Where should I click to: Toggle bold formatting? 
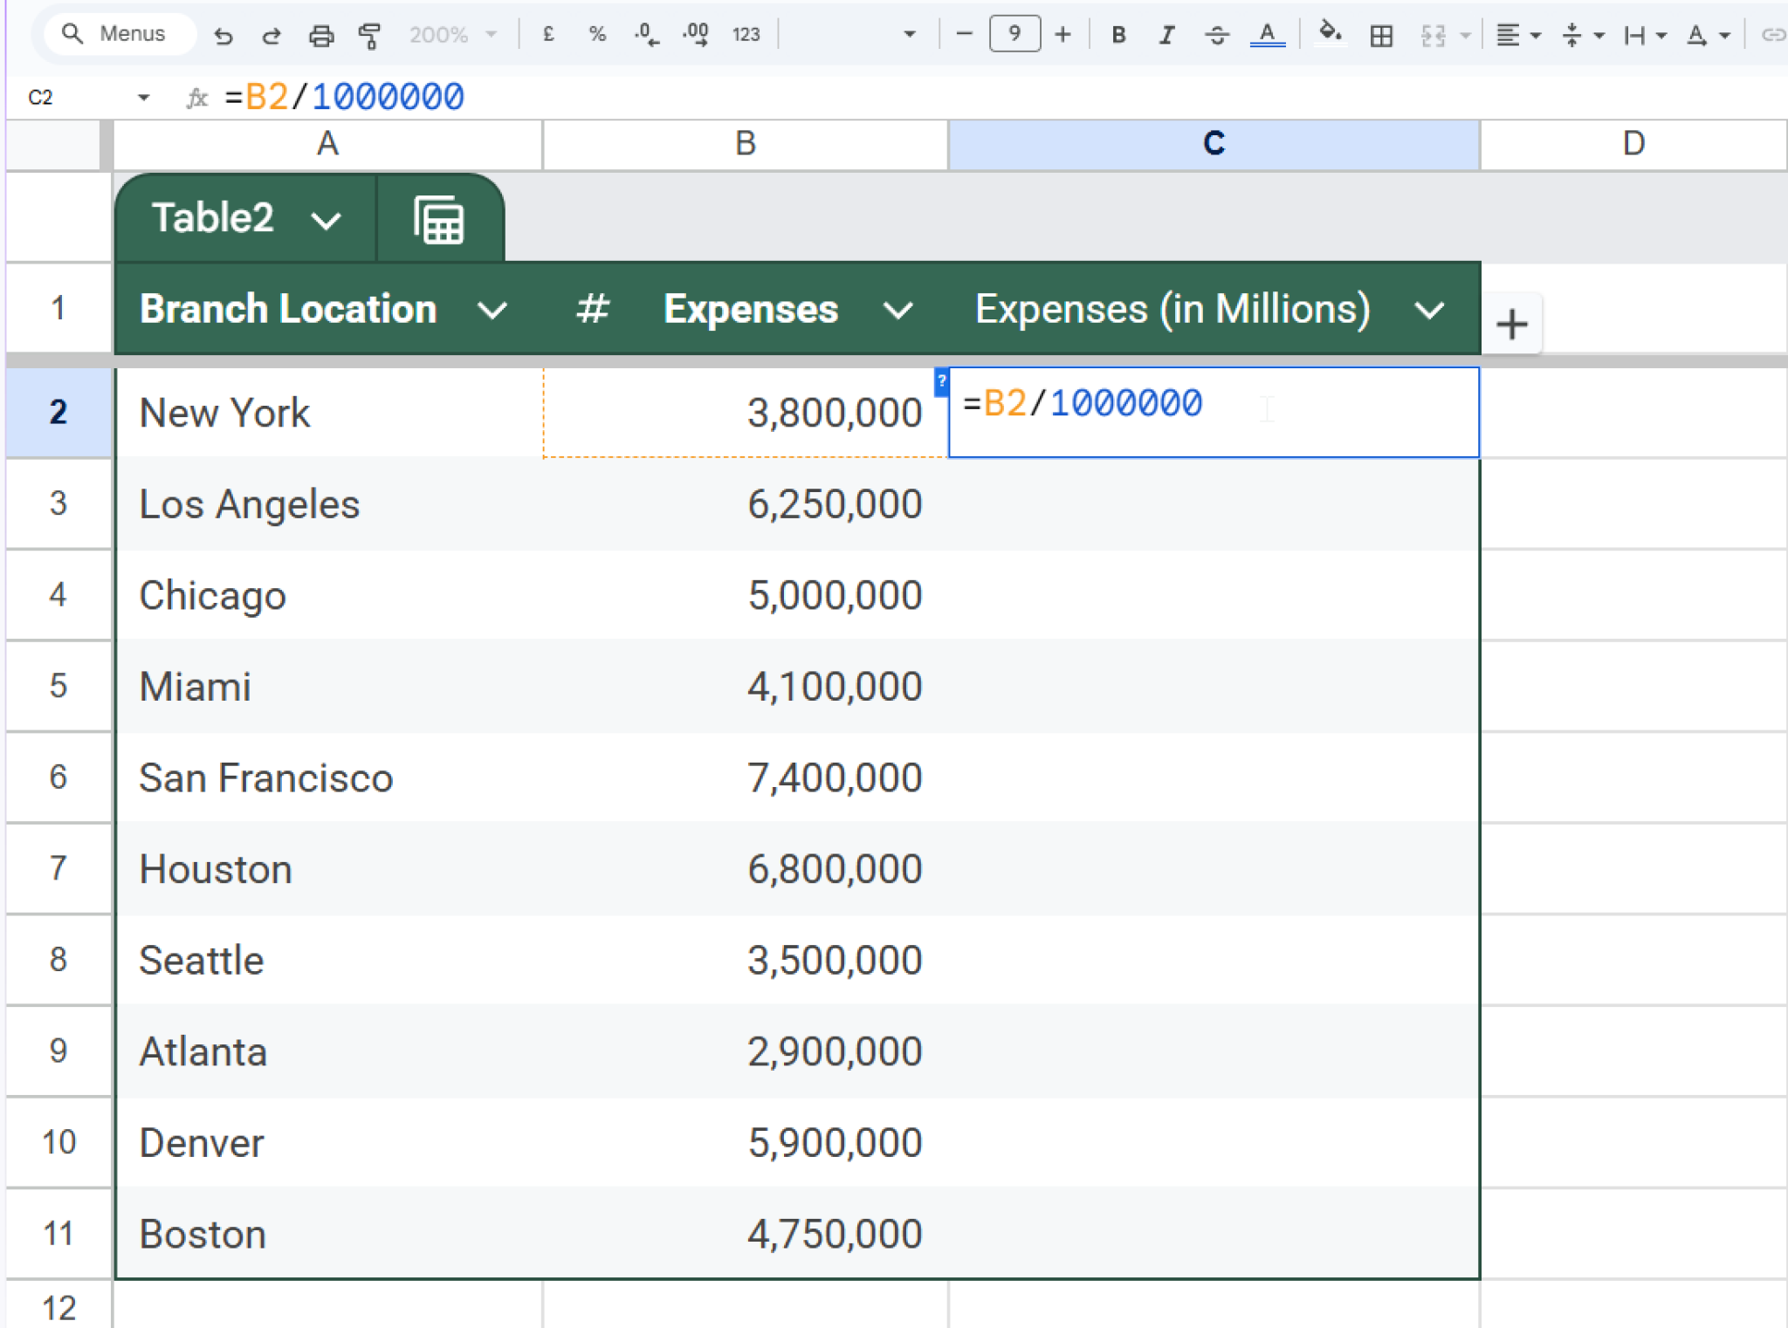(x=1118, y=35)
